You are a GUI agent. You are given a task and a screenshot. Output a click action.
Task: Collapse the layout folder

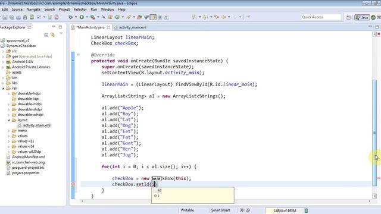9,120
